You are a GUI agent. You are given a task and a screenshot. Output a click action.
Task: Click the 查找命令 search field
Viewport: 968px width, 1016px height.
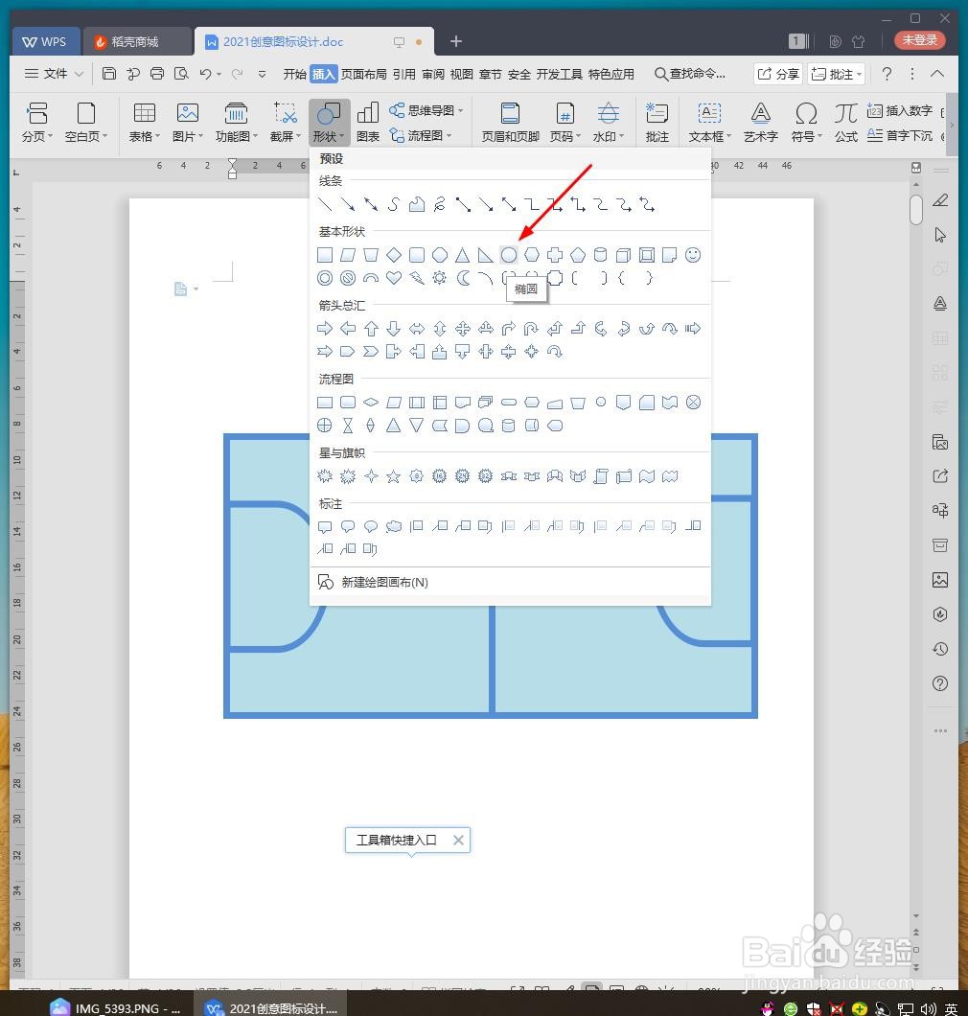690,74
